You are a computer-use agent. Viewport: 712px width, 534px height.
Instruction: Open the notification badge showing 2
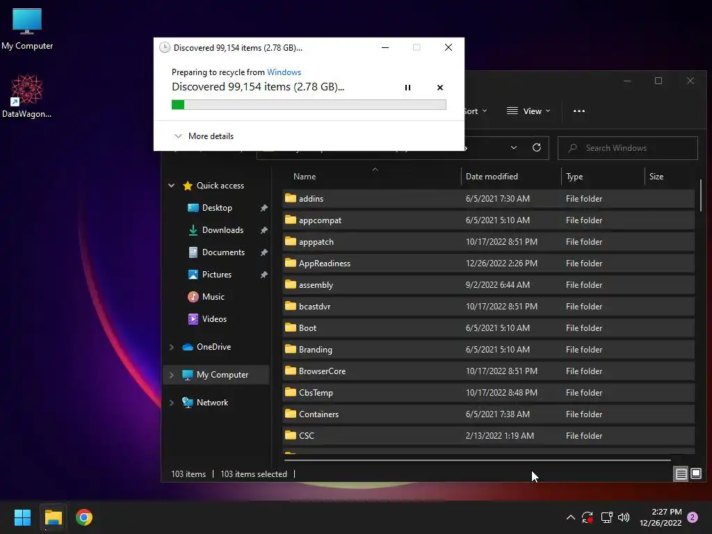[693, 517]
